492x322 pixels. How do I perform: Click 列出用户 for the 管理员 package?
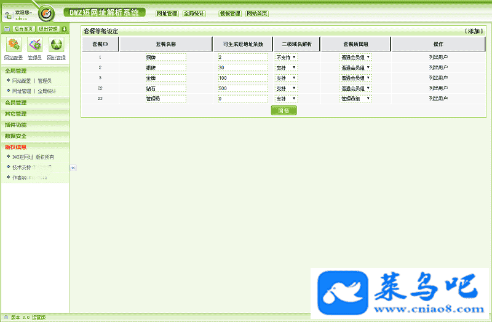[x=438, y=98]
